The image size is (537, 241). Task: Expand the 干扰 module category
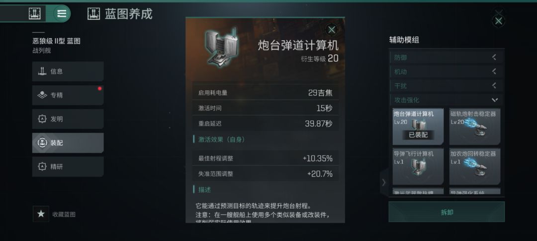pos(446,86)
